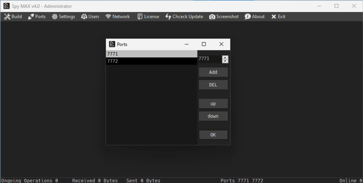The height and width of the screenshot is (183, 363).
Task: Move selected port with the up button
Action: pos(213,104)
